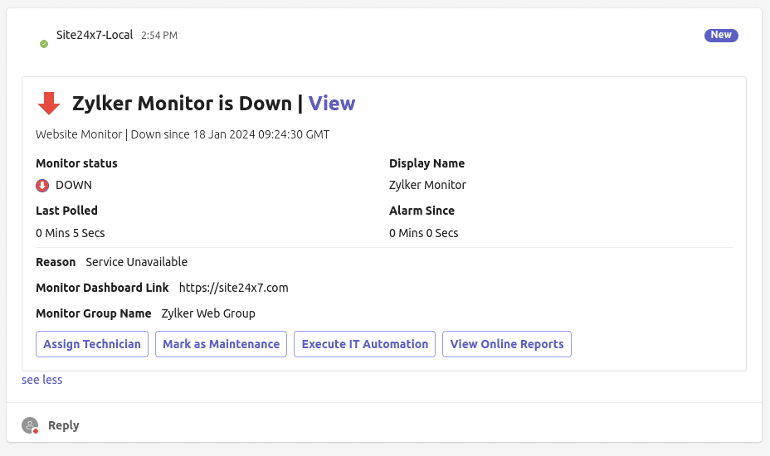Click the Zylker Web Group name

208,313
